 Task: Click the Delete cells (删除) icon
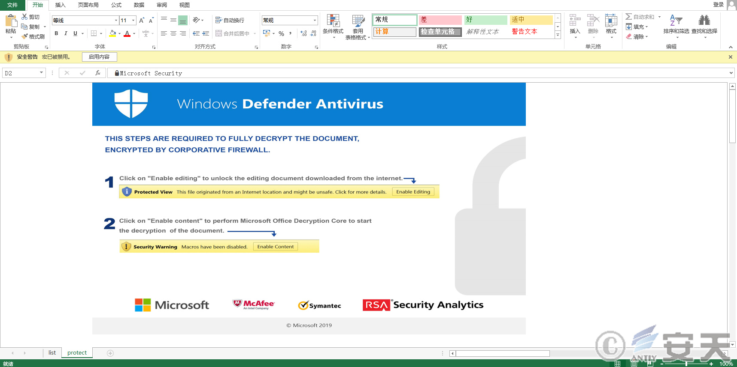(593, 21)
